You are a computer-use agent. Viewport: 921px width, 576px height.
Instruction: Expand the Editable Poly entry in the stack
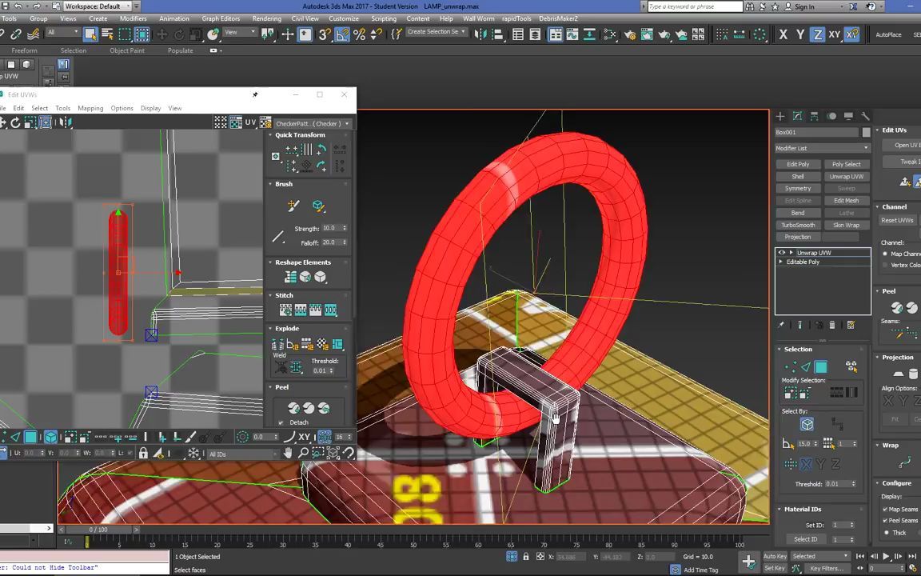(779, 262)
